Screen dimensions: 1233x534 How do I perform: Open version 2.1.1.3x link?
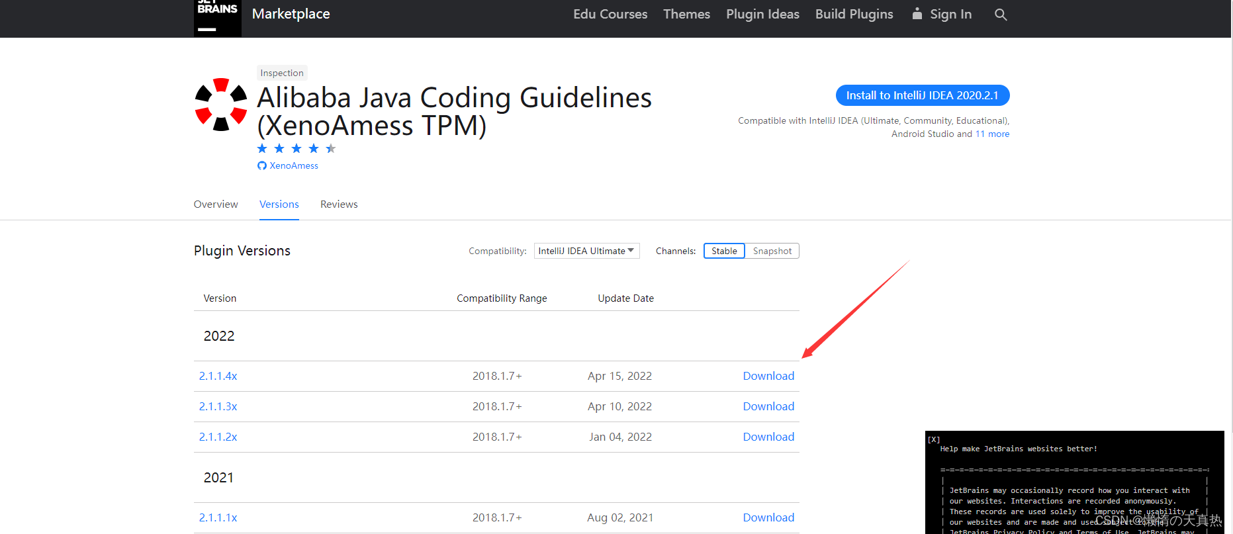tap(218, 406)
